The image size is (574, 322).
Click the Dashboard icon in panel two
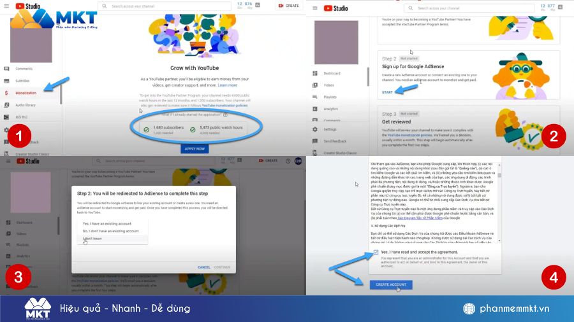coord(315,73)
